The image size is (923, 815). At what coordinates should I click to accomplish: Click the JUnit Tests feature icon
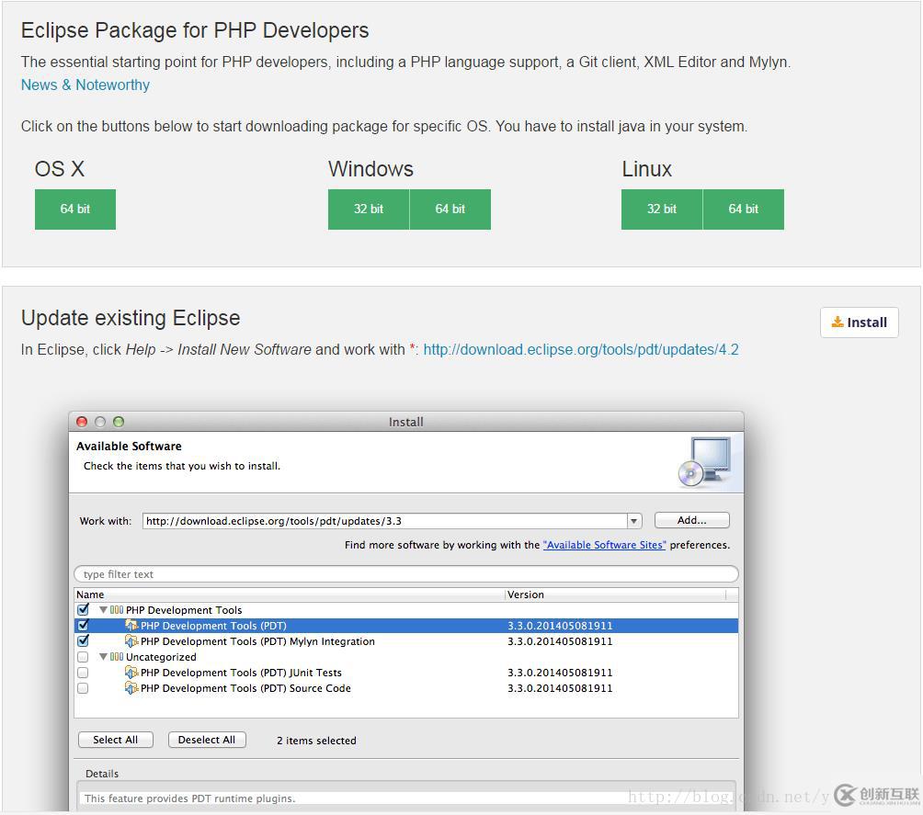131,673
